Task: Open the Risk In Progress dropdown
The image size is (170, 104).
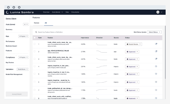Action: point(23,36)
